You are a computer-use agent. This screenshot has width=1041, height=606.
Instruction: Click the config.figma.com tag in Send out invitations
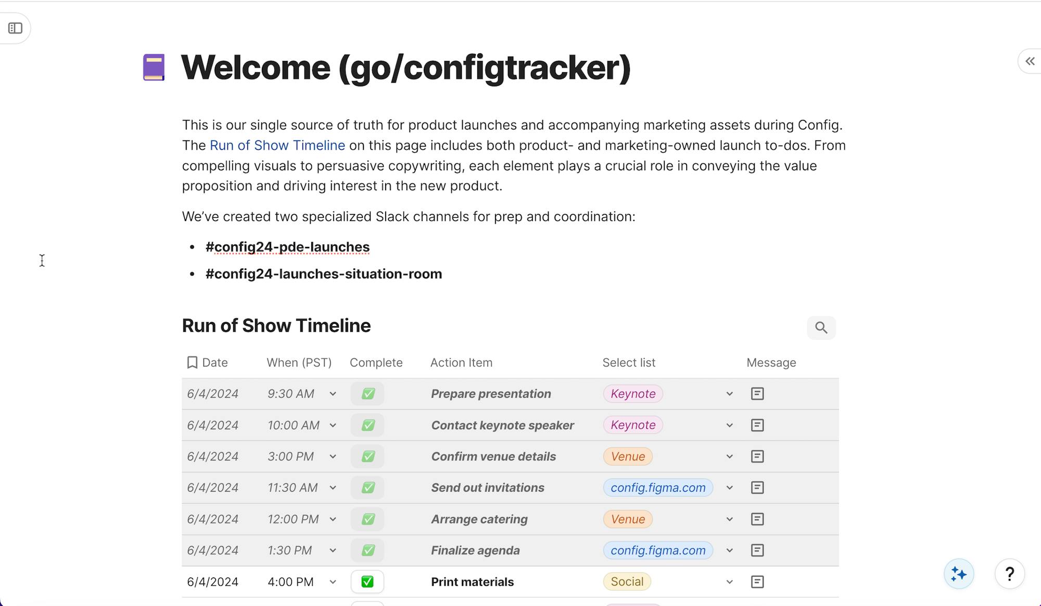point(657,488)
